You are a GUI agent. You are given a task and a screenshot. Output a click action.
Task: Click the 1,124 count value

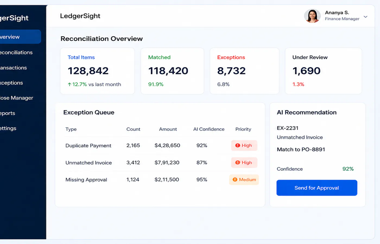[133, 179]
